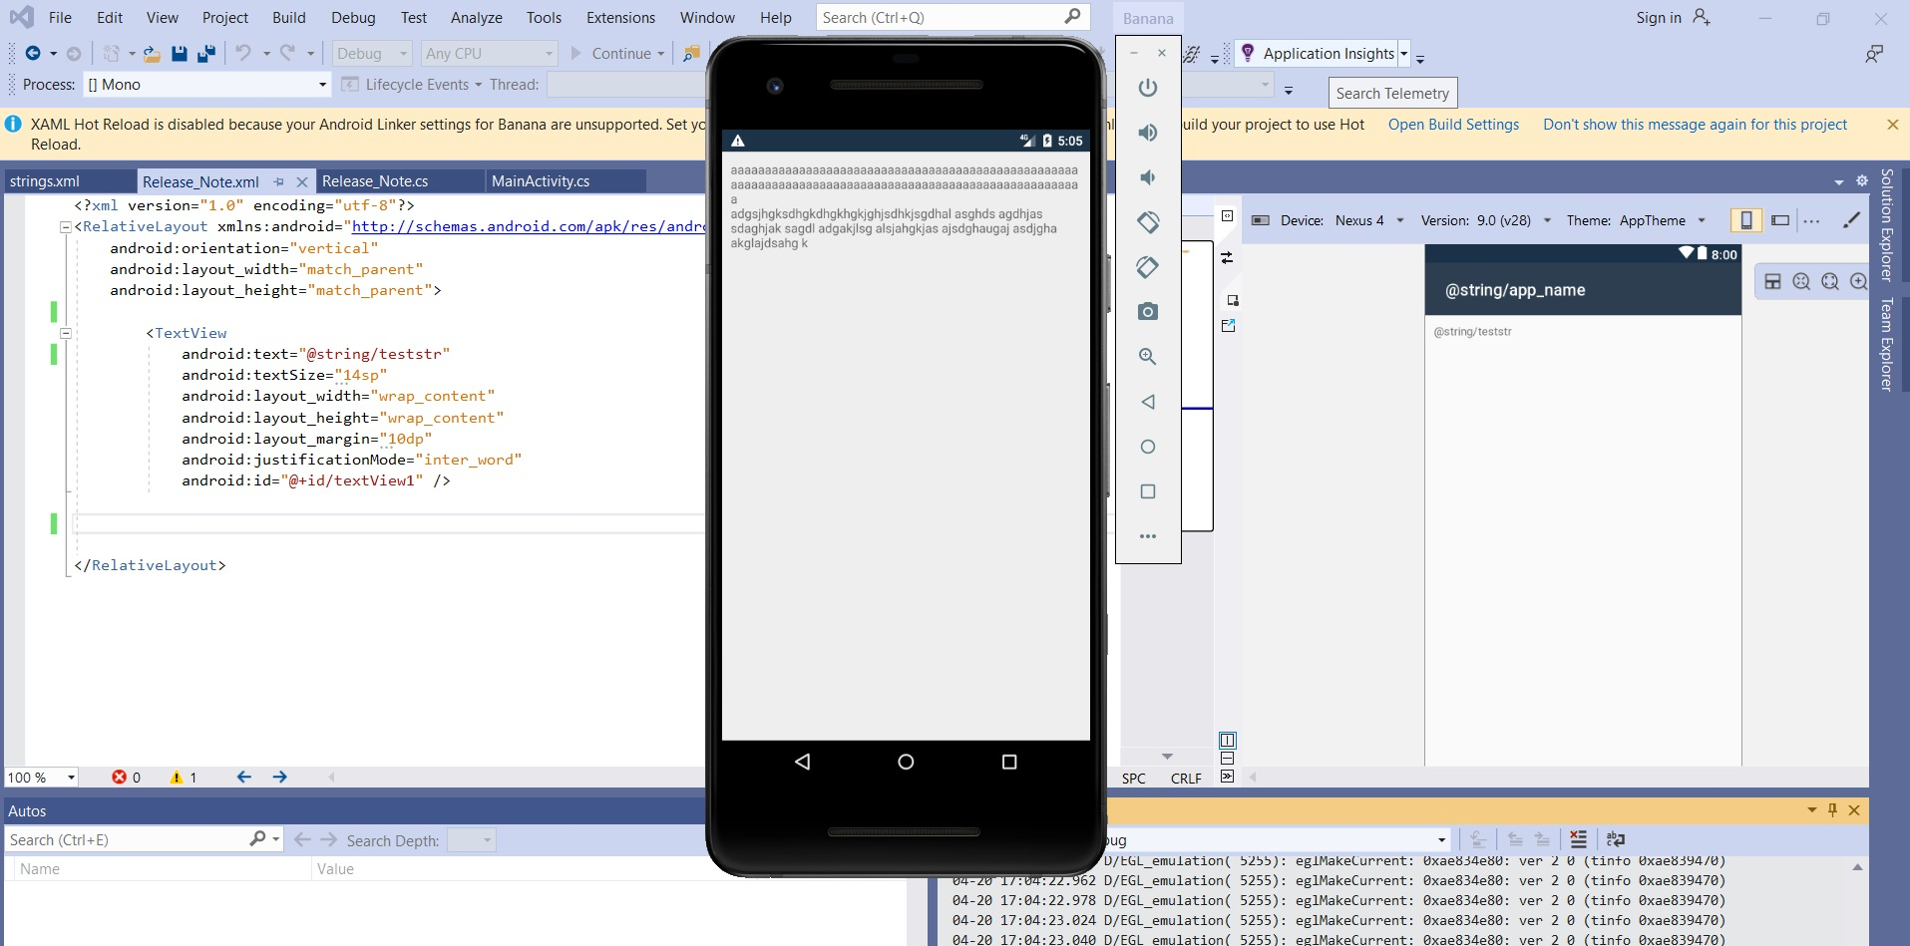Tap emulator Overview square in side toolbar

click(1148, 491)
